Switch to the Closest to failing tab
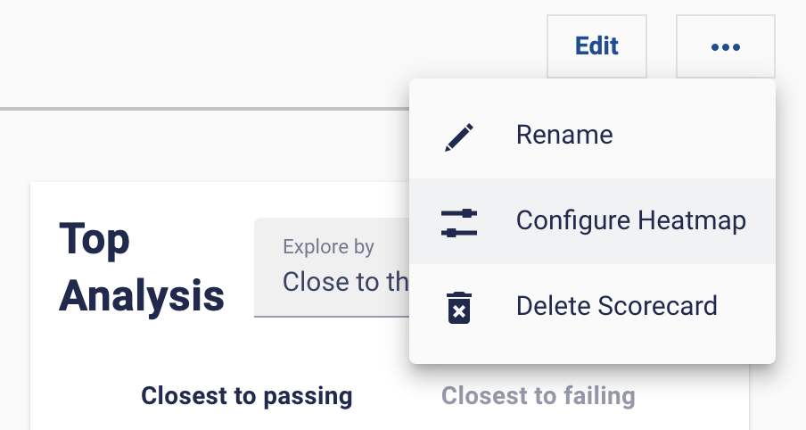The height and width of the screenshot is (430, 806). pyautogui.click(x=539, y=395)
